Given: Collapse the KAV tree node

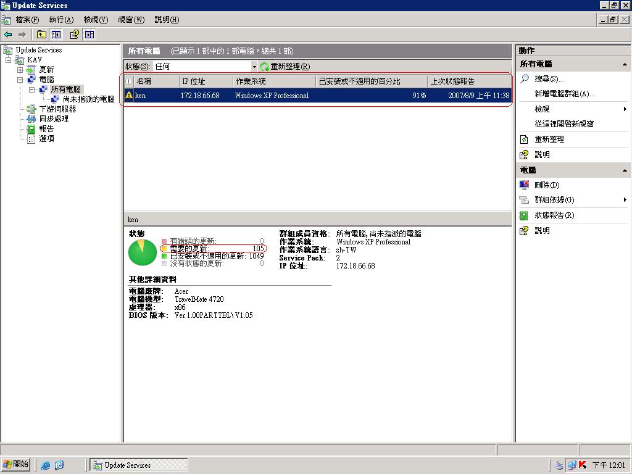Looking at the screenshot, I should [8, 60].
